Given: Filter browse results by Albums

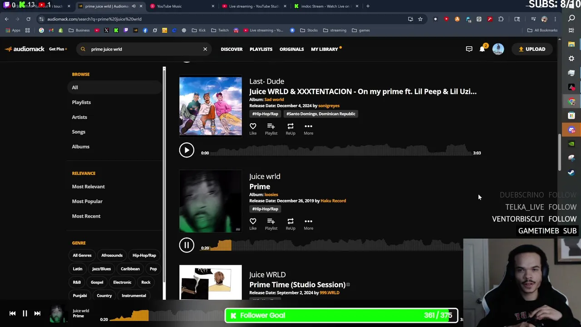Looking at the screenshot, I should pyautogui.click(x=80, y=147).
